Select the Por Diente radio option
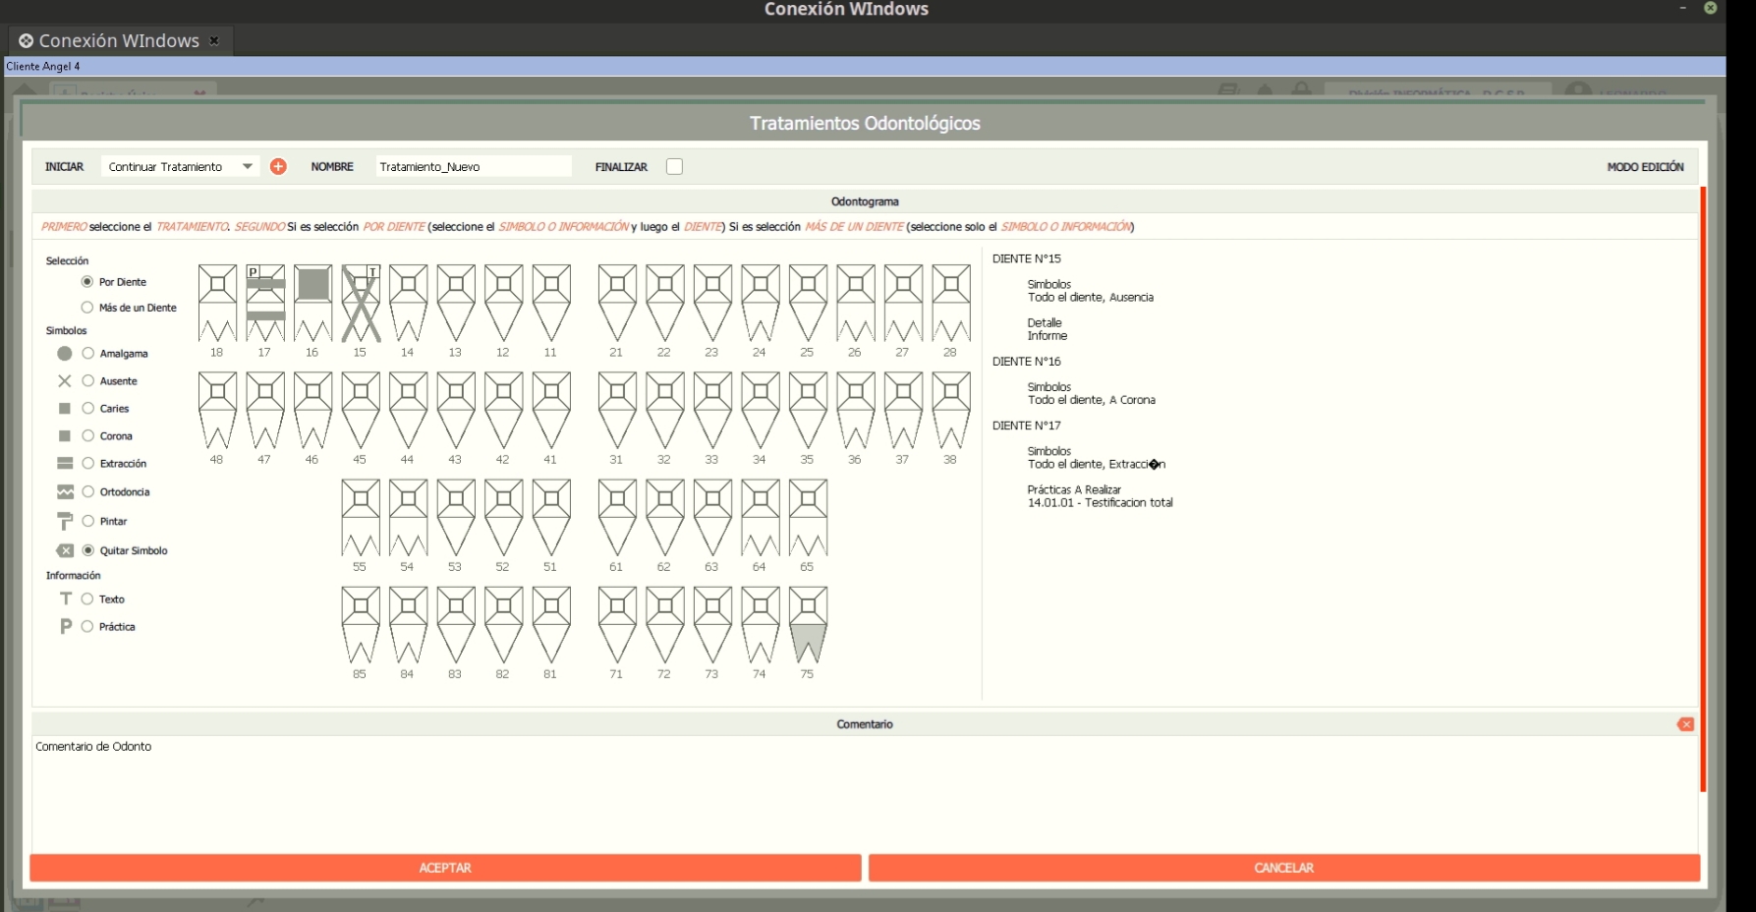Image resolution: width=1756 pixels, height=912 pixels. click(x=87, y=282)
